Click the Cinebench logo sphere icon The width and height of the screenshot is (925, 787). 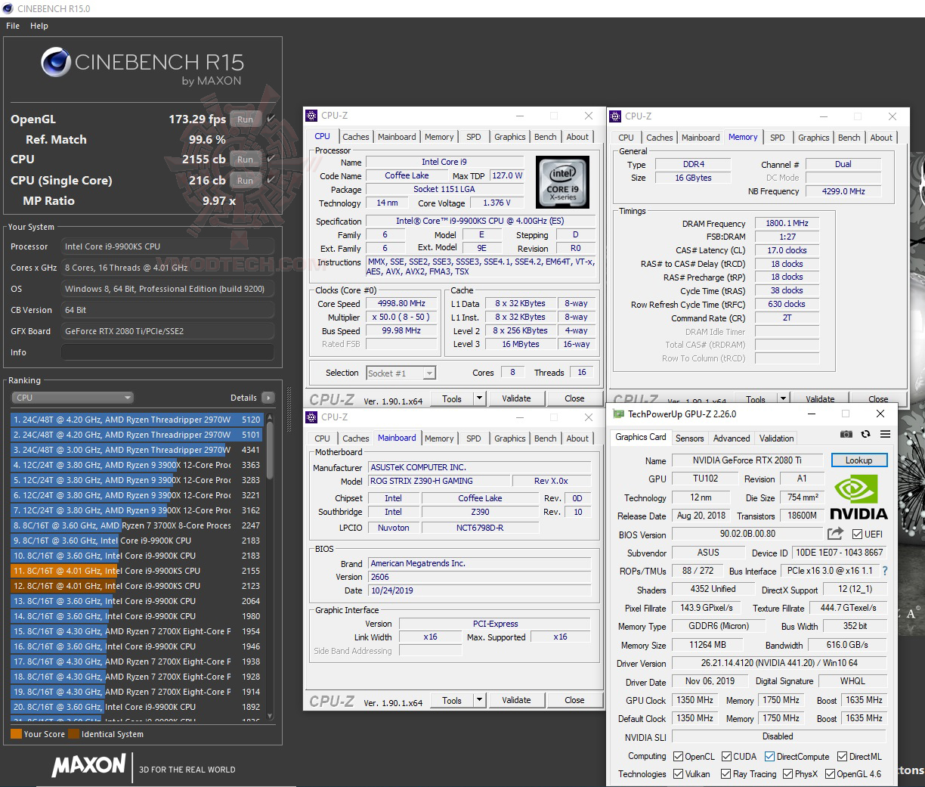[56, 64]
